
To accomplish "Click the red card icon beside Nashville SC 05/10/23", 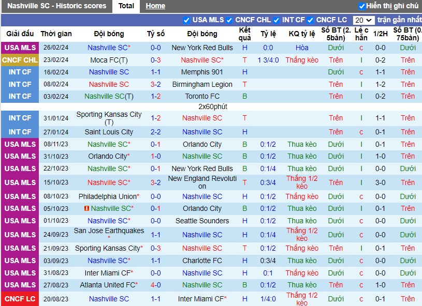I will (86, 208).
